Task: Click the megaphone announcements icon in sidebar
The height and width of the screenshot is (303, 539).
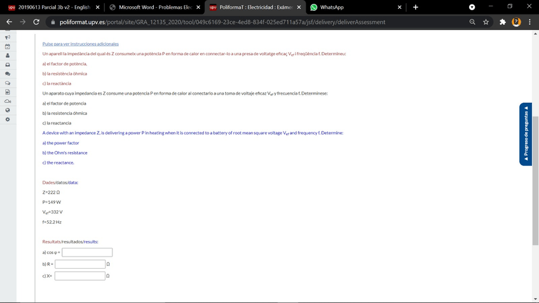Action: (x=7, y=37)
